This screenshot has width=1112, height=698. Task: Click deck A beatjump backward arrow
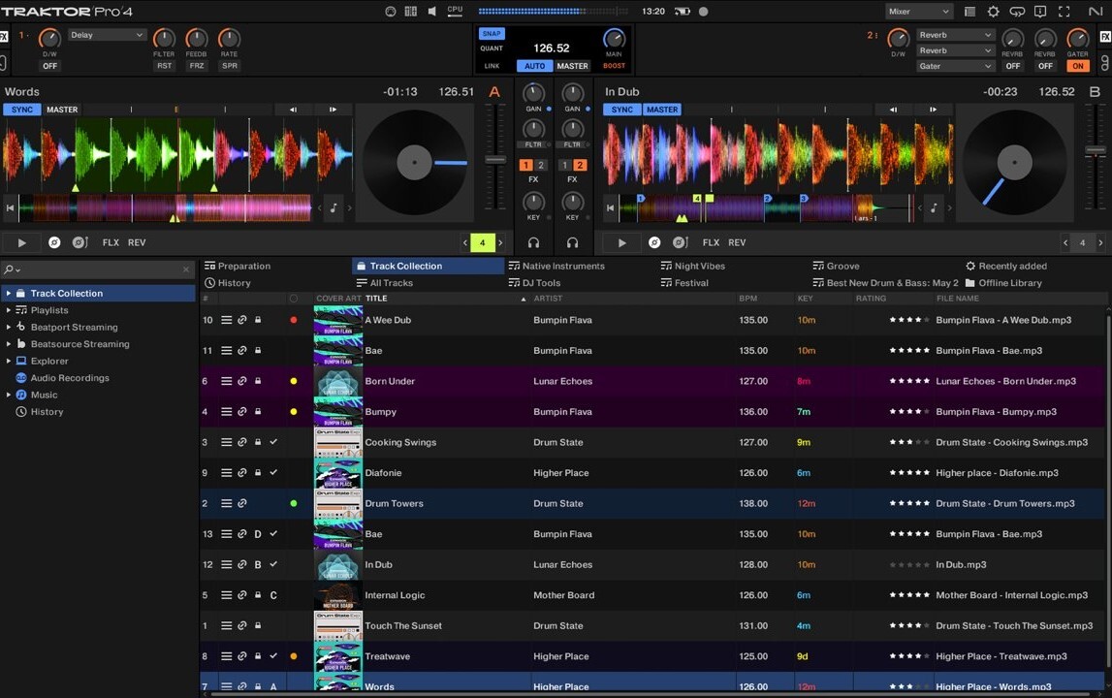pos(293,110)
